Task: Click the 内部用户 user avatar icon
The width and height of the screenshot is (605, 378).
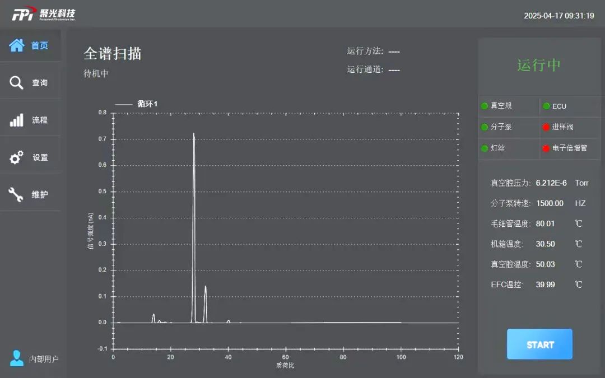Action: click(x=16, y=358)
